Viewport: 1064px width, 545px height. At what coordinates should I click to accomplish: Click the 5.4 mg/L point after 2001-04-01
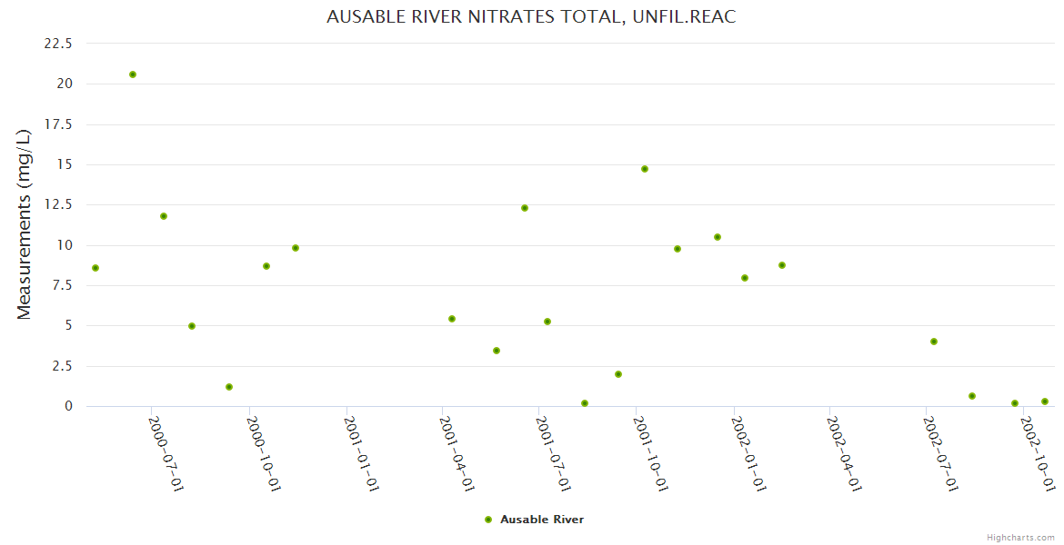pyautogui.click(x=452, y=319)
